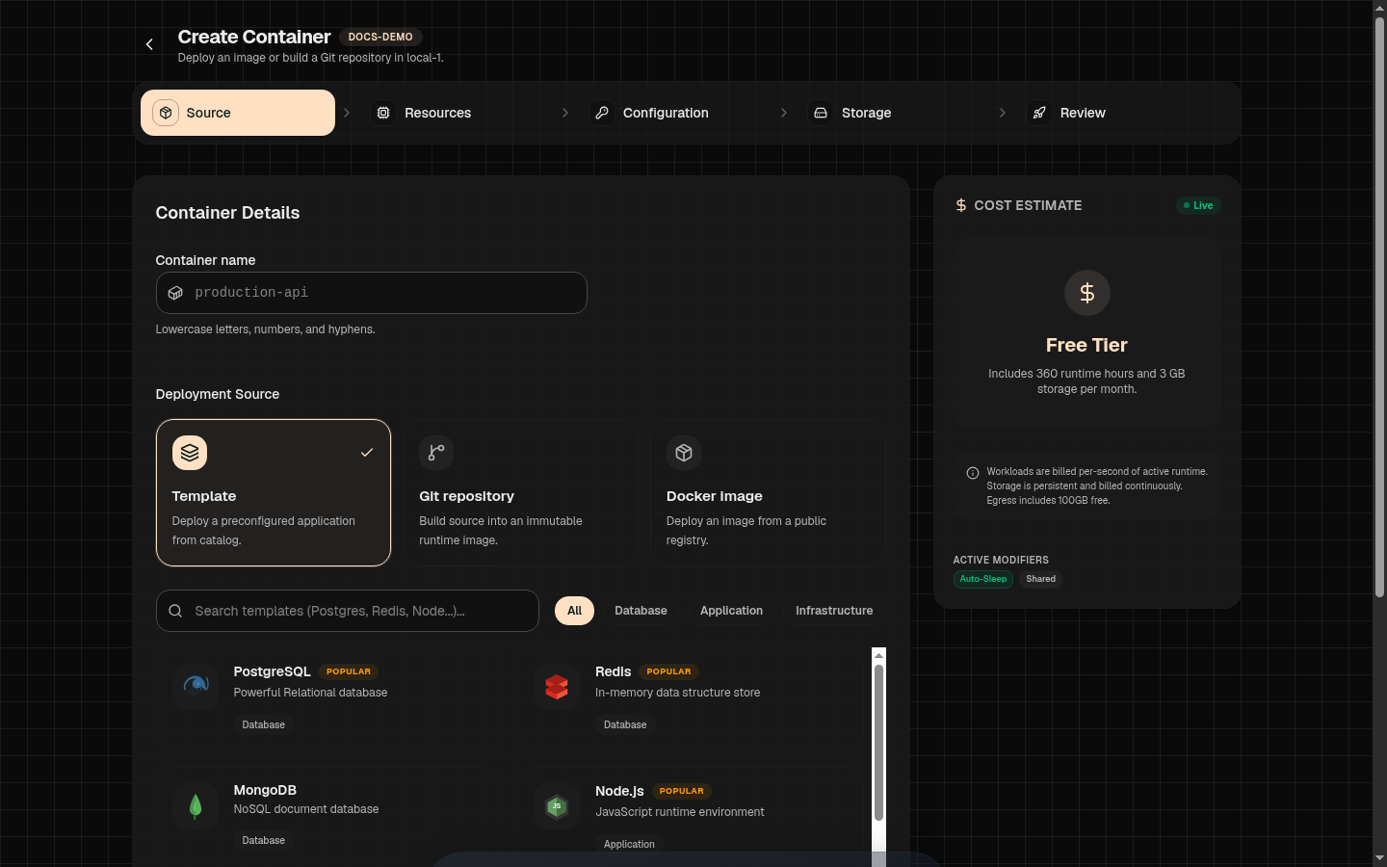
Task: Click chevron between Configuration and Storage
Action: (784, 113)
